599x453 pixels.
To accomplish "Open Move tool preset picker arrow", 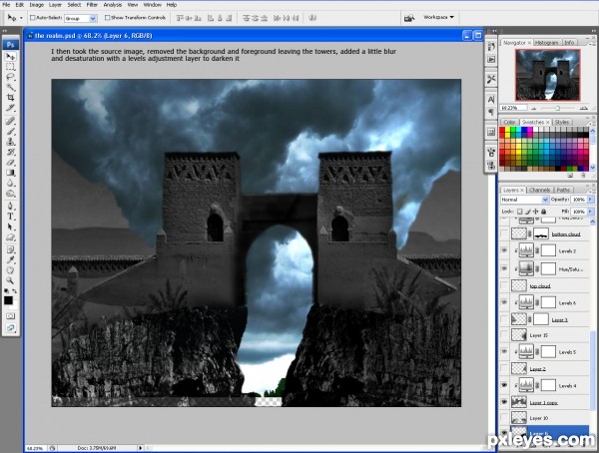I will pyautogui.click(x=21, y=18).
